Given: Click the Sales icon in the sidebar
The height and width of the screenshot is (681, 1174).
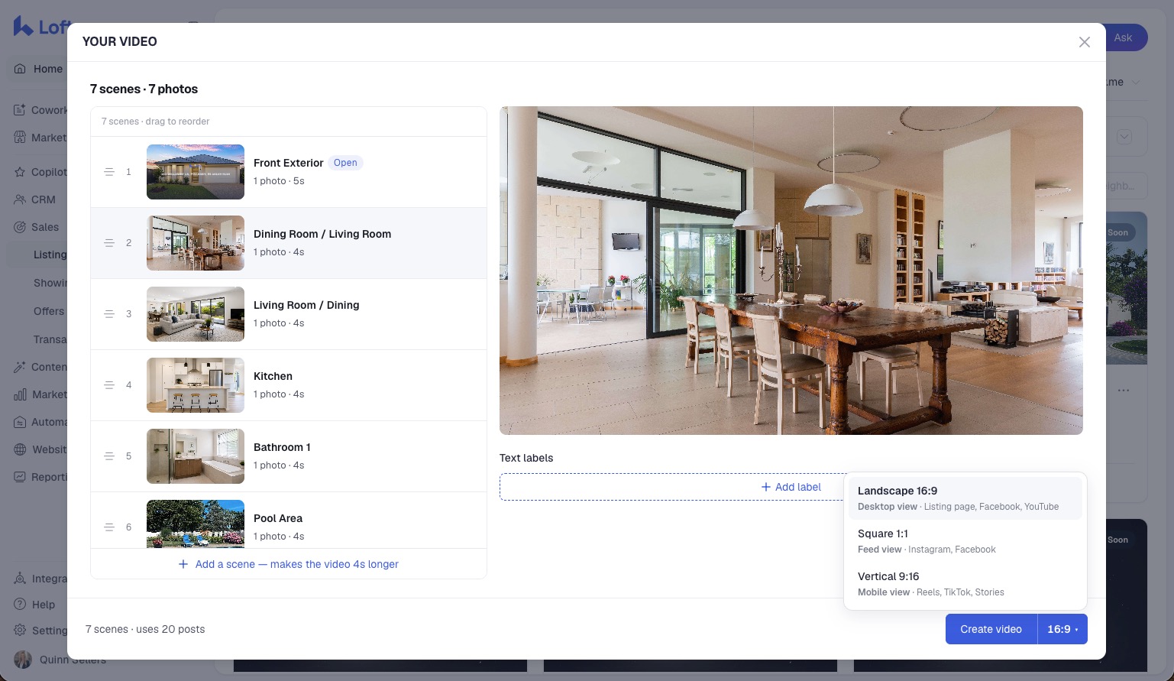Looking at the screenshot, I should click(x=20, y=227).
